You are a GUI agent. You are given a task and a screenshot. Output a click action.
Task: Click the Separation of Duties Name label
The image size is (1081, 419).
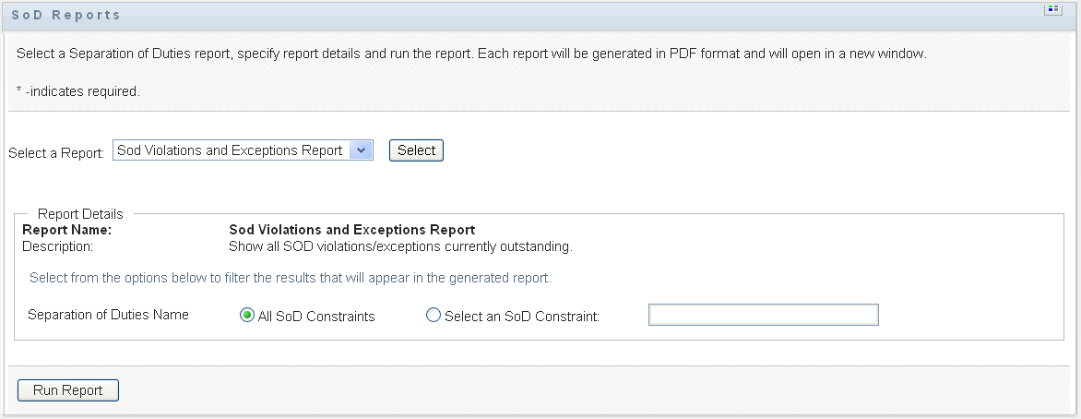click(108, 315)
